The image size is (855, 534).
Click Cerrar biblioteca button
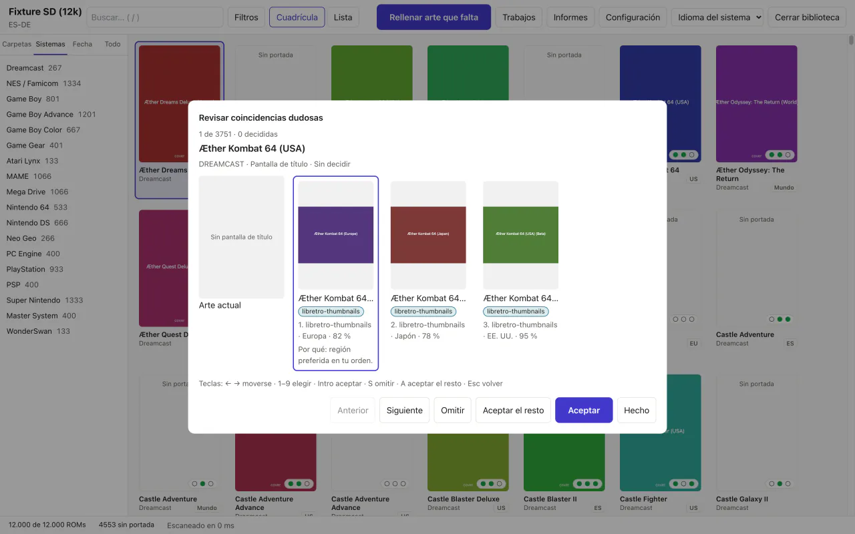pos(807,17)
